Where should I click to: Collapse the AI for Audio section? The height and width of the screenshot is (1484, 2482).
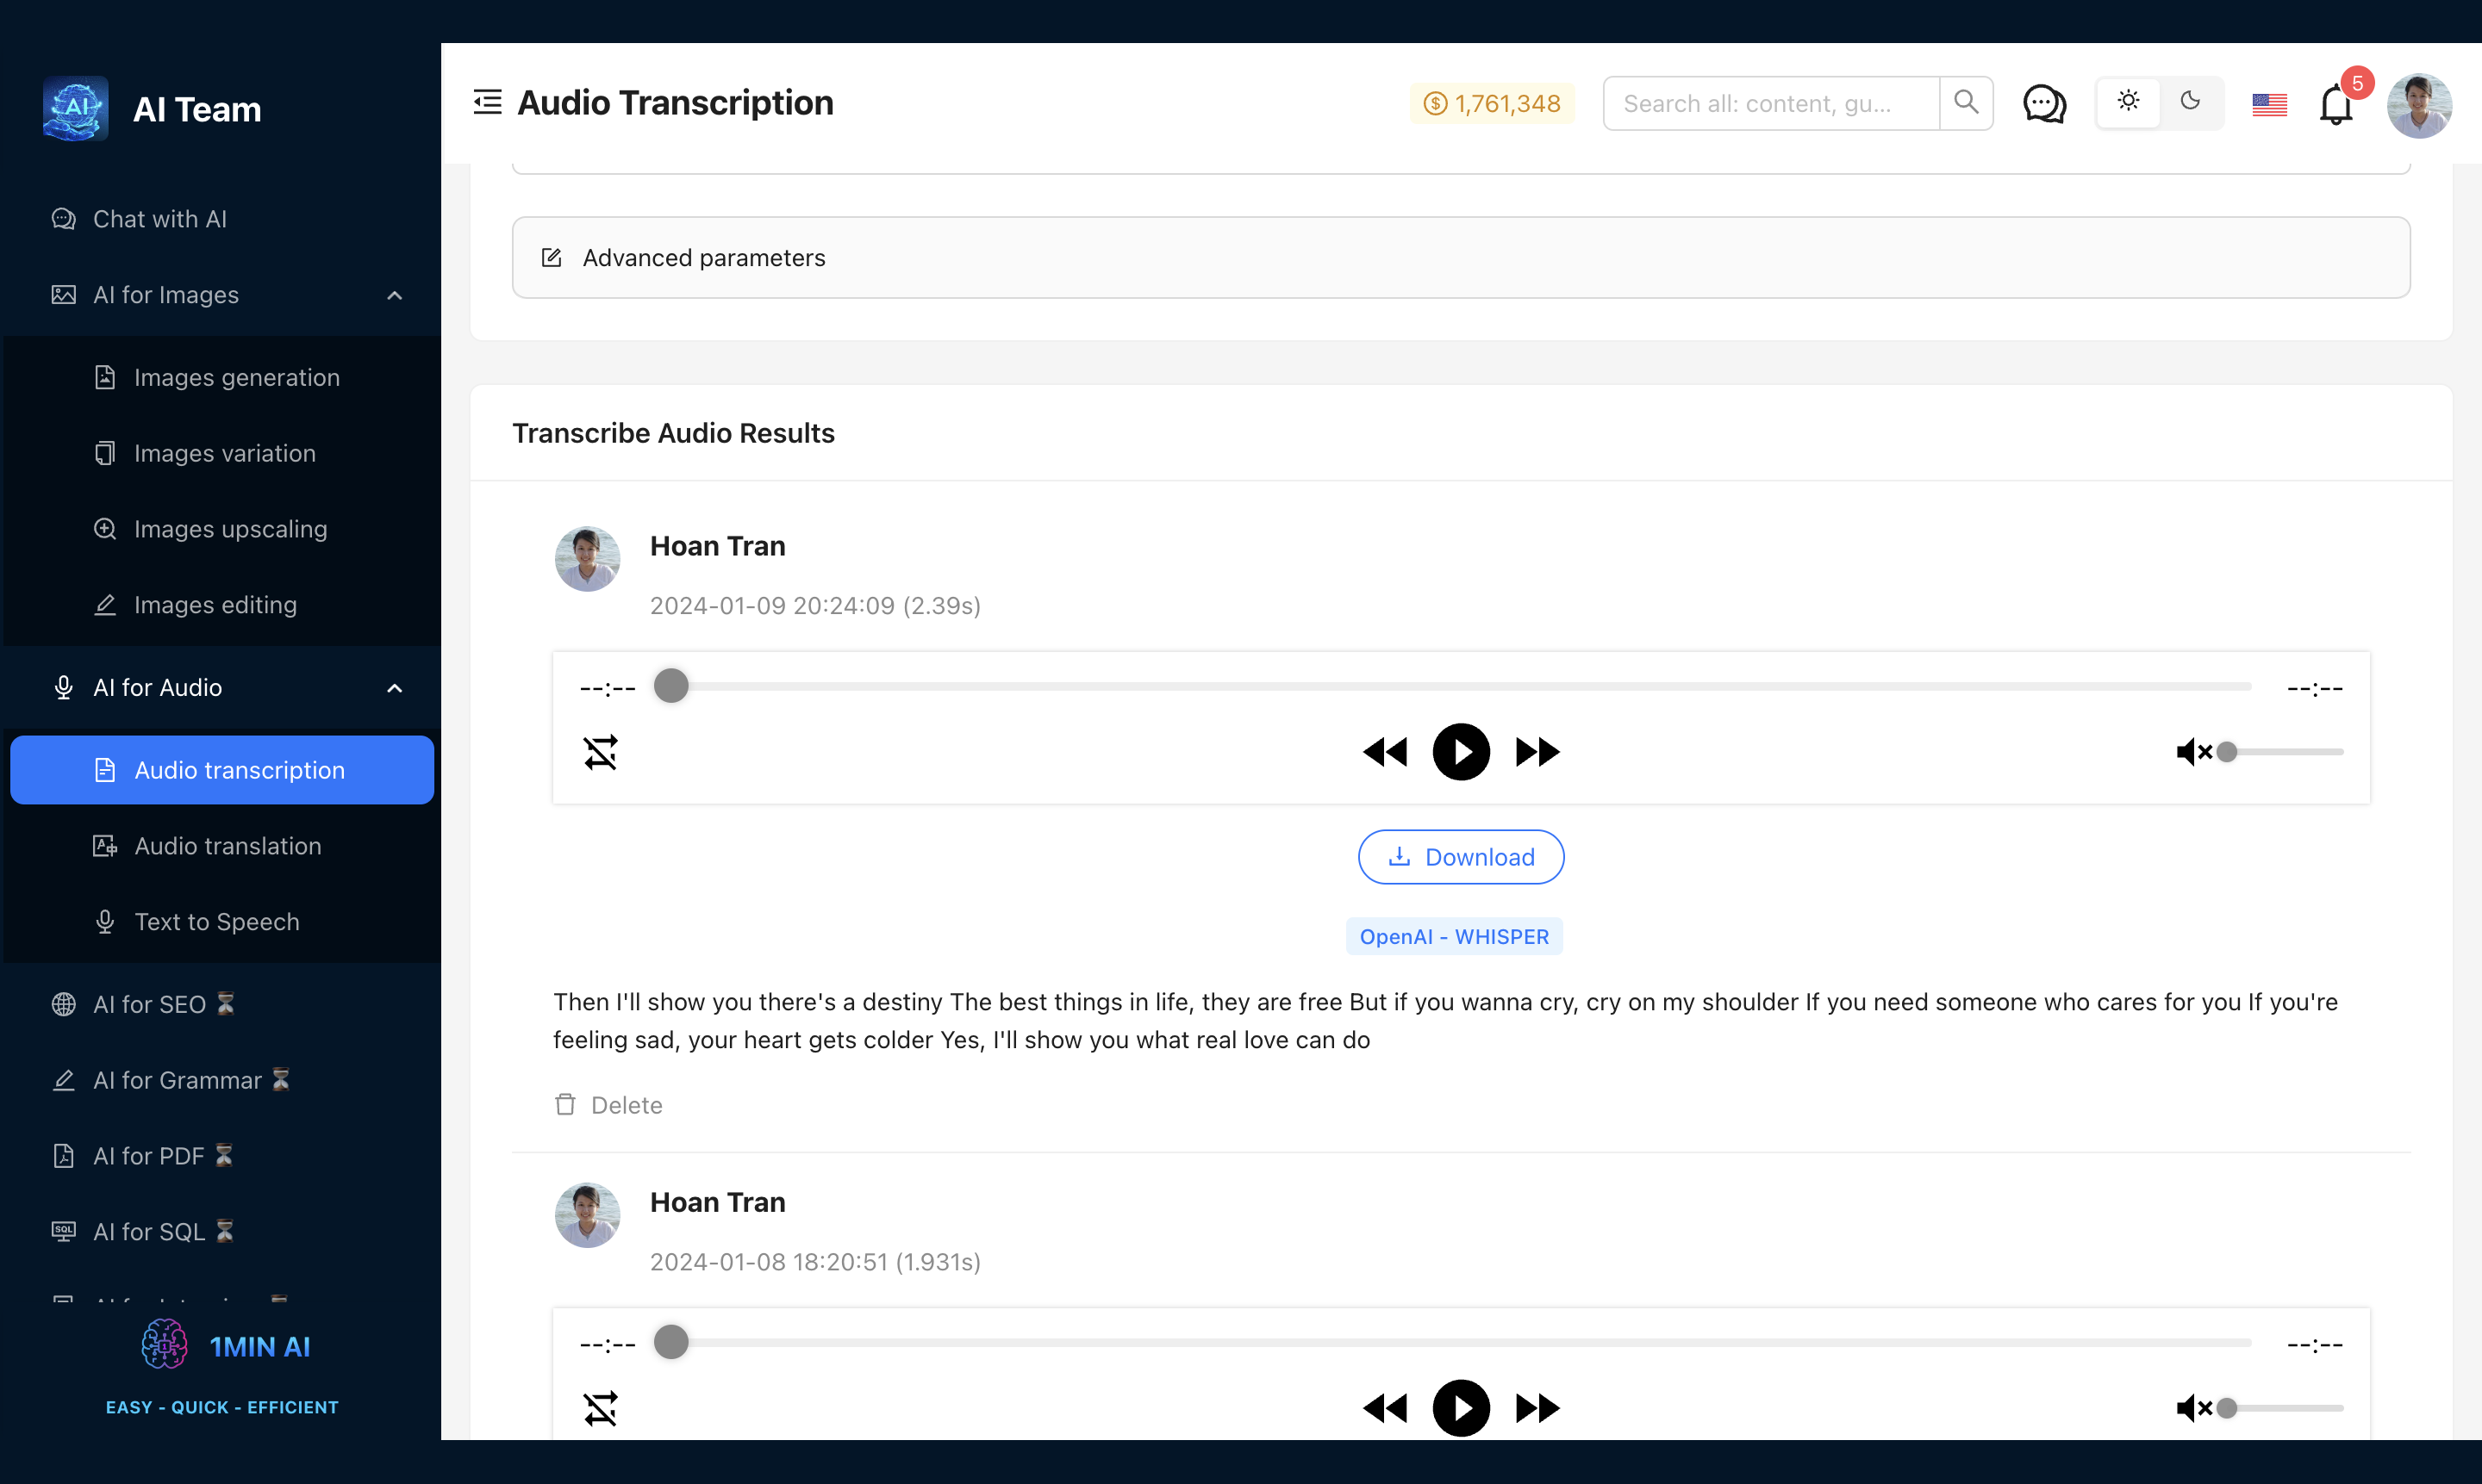[394, 688]
